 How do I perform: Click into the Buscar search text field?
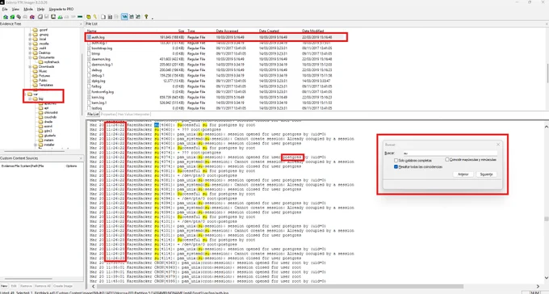450,153
